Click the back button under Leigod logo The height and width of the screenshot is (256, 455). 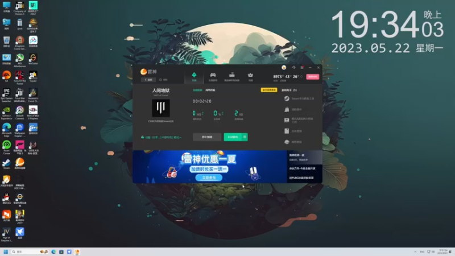148,80
